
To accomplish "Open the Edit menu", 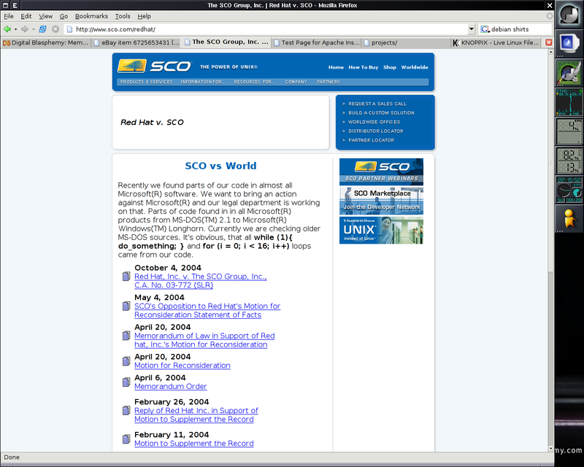I will pos(26,16).
